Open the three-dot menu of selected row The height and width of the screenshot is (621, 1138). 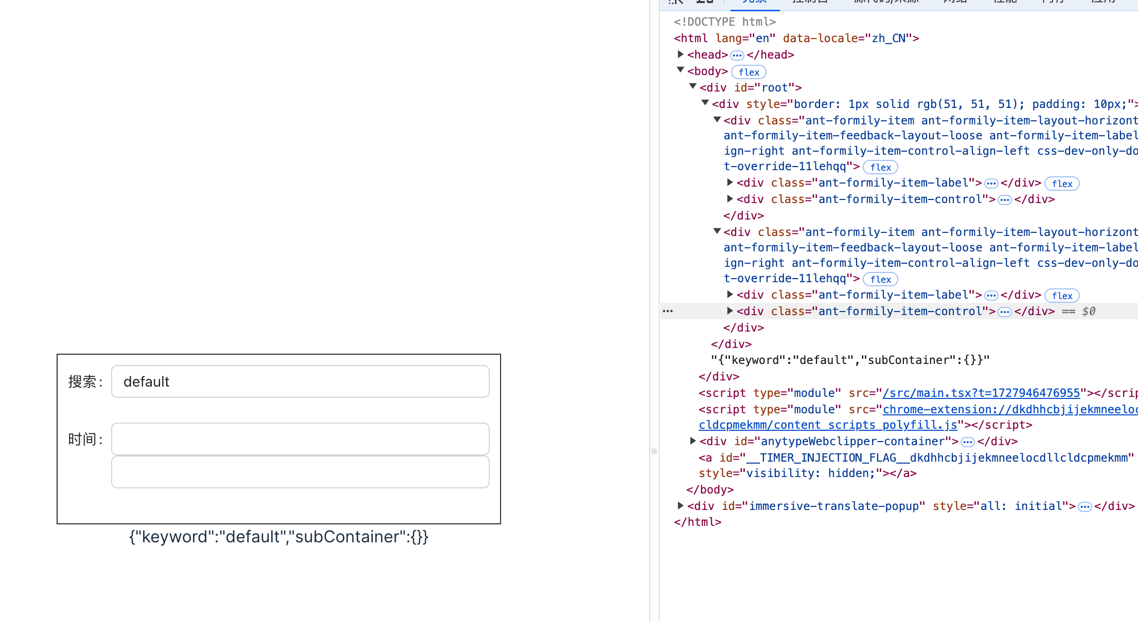click(x=668, y=311)
